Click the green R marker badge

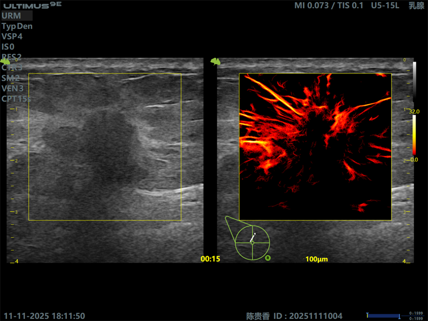pyautogui.click(x=268, y=258)
